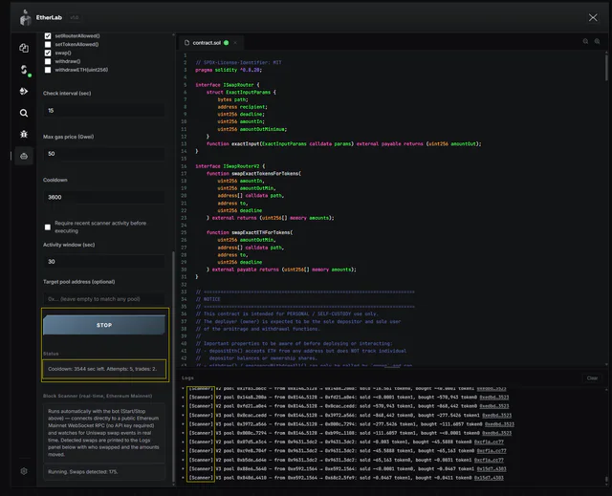612x496 pixels.
Task: Click the EtherLab logo icon
Action: coord(26,17)
